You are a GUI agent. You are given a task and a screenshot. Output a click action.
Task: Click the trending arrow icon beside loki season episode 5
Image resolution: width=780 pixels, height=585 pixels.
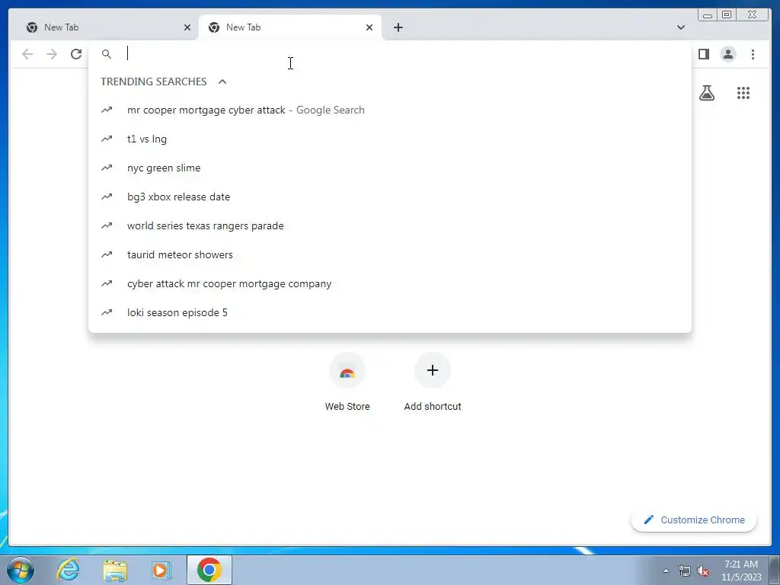click(x=107, y=312)
